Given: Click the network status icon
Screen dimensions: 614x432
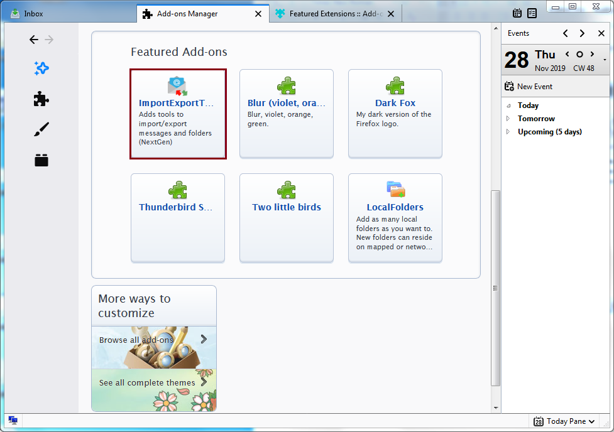Looking at the screenshot, I should 13,421.
